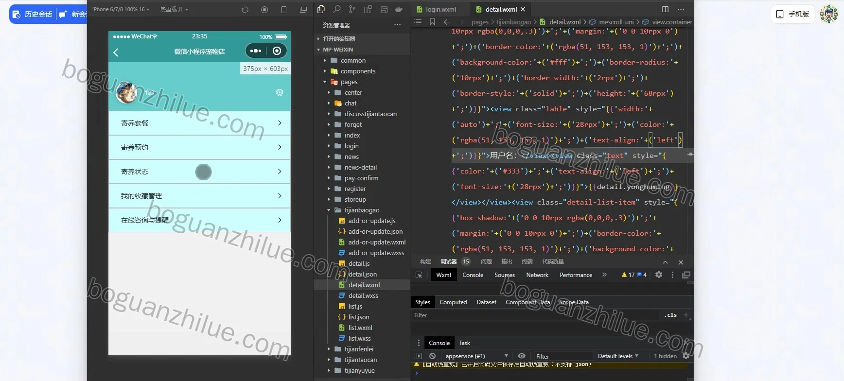This screenshot has width=844, height=381.
Task: Open the search panel icon
Action: (336, 9)
